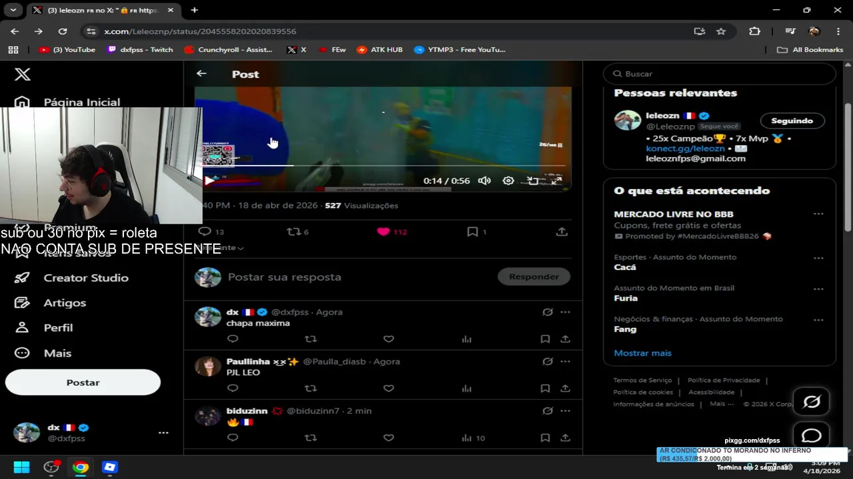Open options for Cacá trend
Screen dimensions: 853x479
pos(818,258)
